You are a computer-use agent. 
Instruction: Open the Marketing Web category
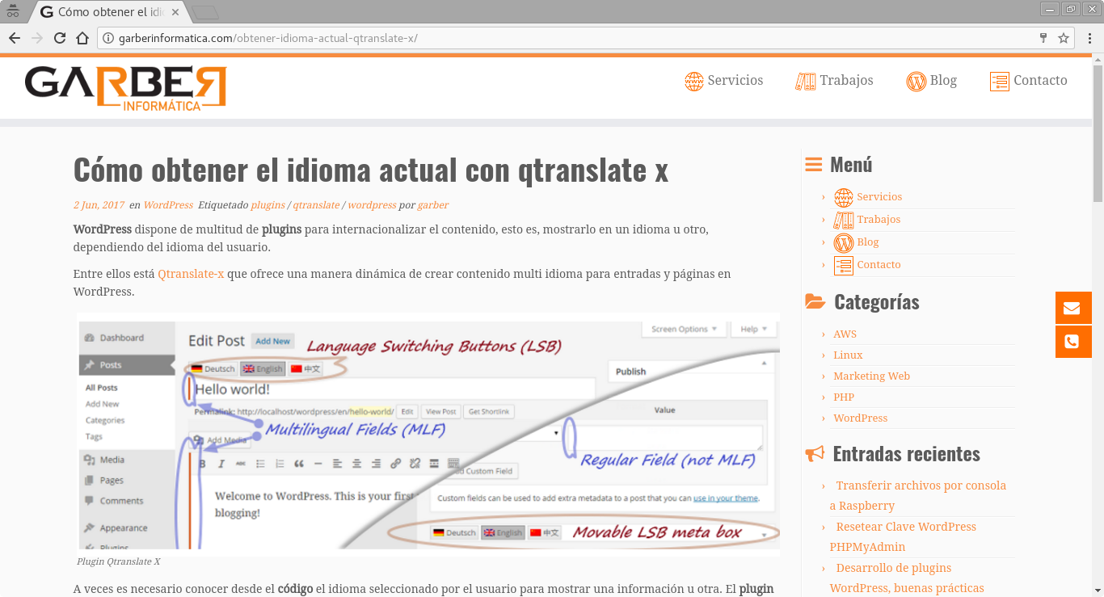[x=871, y=376]
